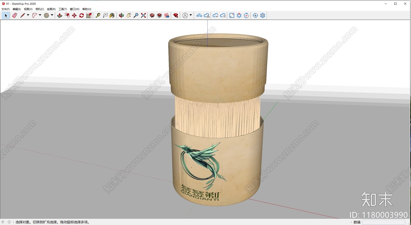Image resolution: width=411 pixels, height=225 pixels.
Task: Activate the Paint Bucket tool
Action: click(112, 15)
